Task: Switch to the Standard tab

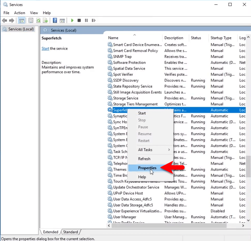Action: 71,232
